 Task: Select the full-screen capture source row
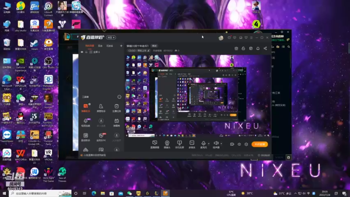click(x=101, y=52)
